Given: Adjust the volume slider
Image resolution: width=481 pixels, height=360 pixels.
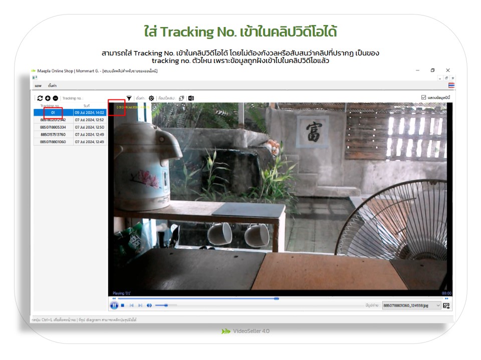Looking at the screenshot, I should tap(165, 305).
